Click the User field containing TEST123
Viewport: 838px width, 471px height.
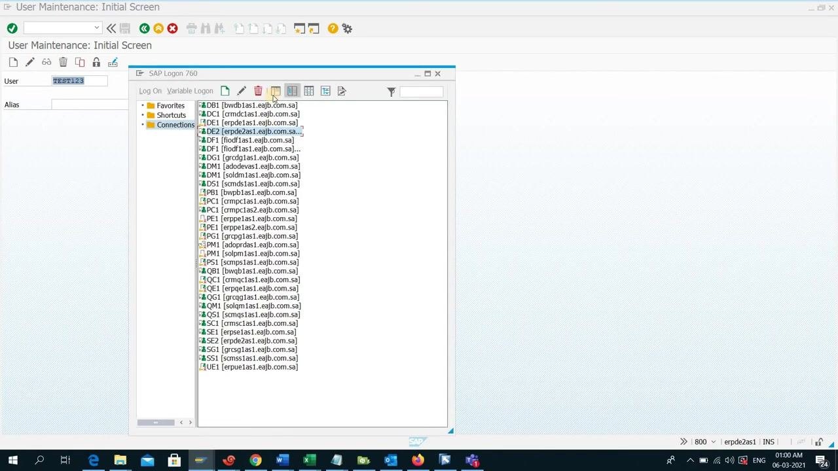coord(79,80)
